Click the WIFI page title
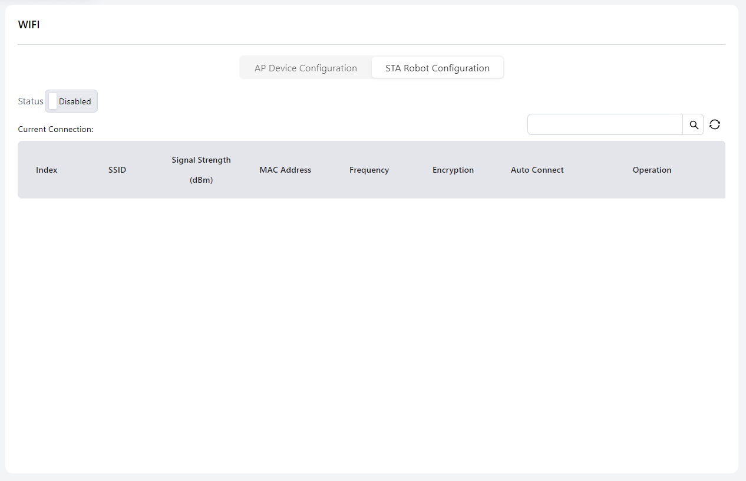 coord(29,25)
